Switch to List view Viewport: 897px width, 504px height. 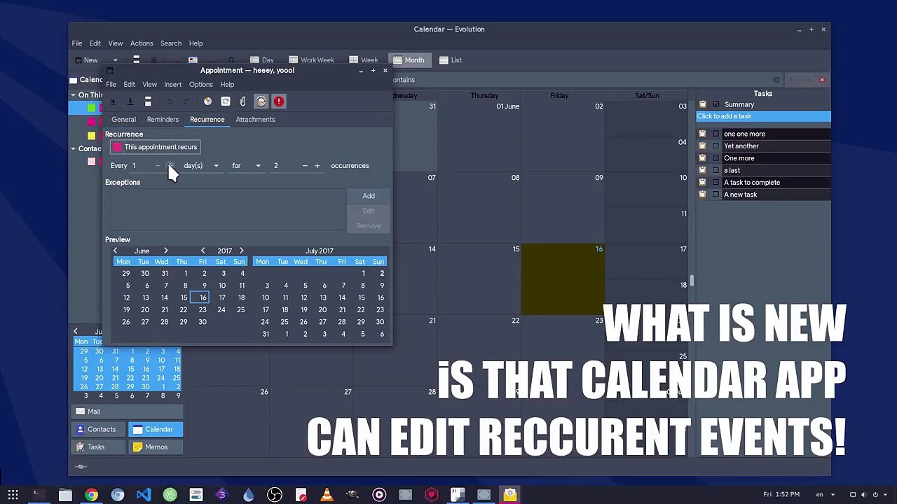(x=450, y=60)
